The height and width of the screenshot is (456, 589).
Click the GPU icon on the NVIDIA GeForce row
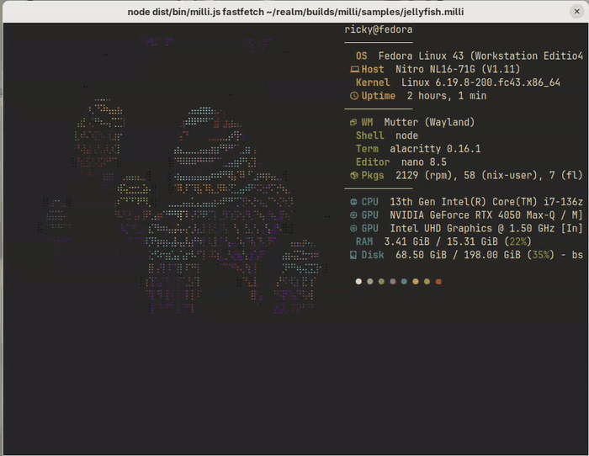coord(353,215)
